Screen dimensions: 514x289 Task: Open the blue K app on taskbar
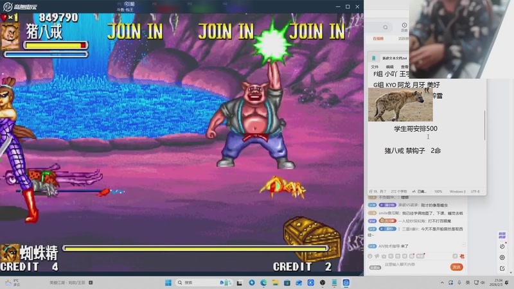click(311, 283)
